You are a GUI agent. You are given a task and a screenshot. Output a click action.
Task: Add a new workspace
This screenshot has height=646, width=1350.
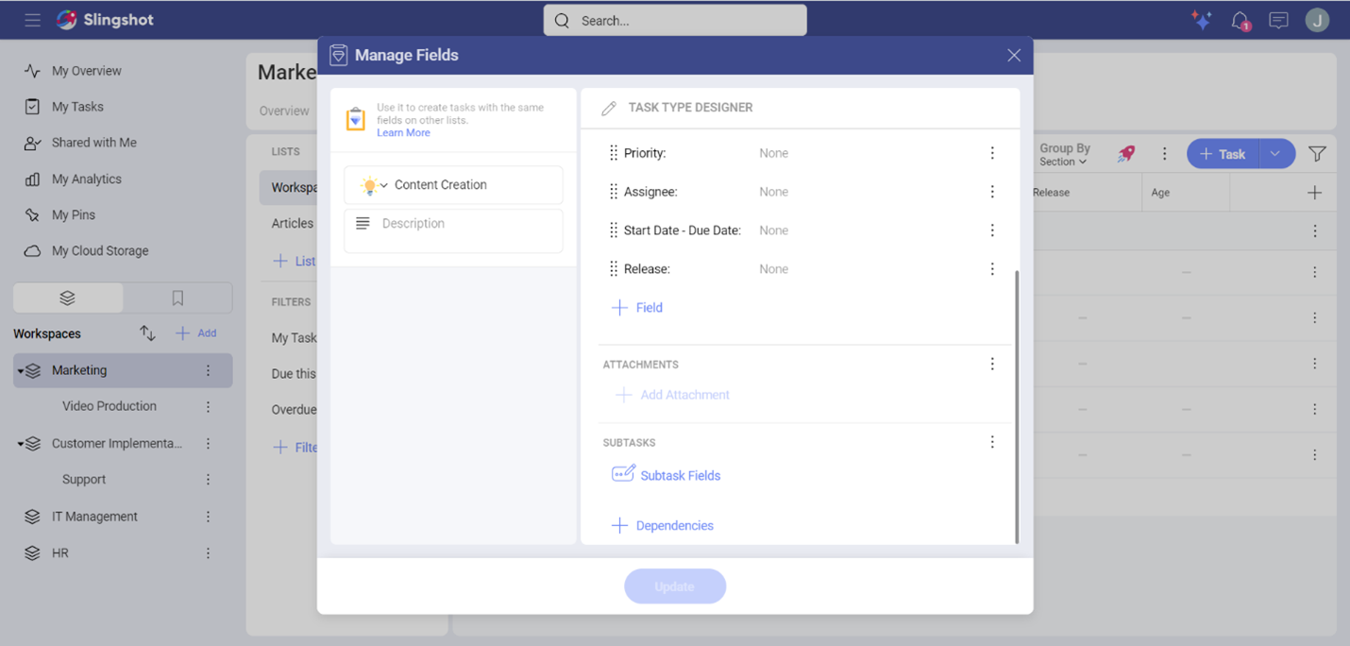(196, 333)
